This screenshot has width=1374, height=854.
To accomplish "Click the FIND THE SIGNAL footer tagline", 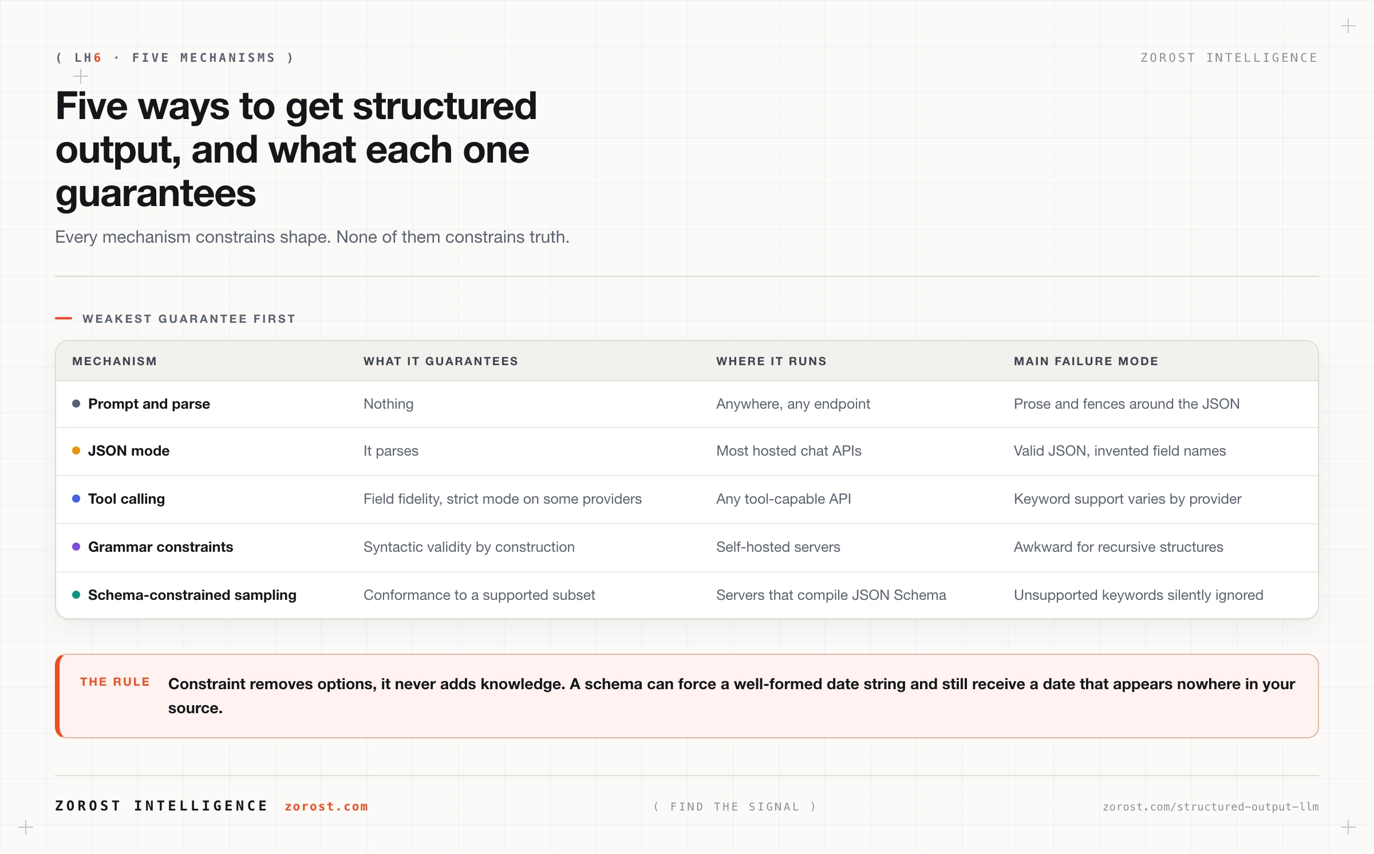I will point(735,806).
